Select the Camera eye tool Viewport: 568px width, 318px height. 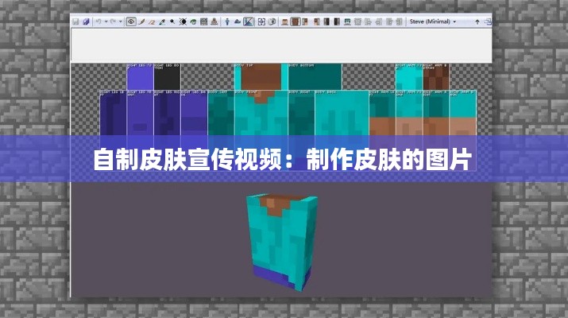pyautogui.click(x=131, y=21)
